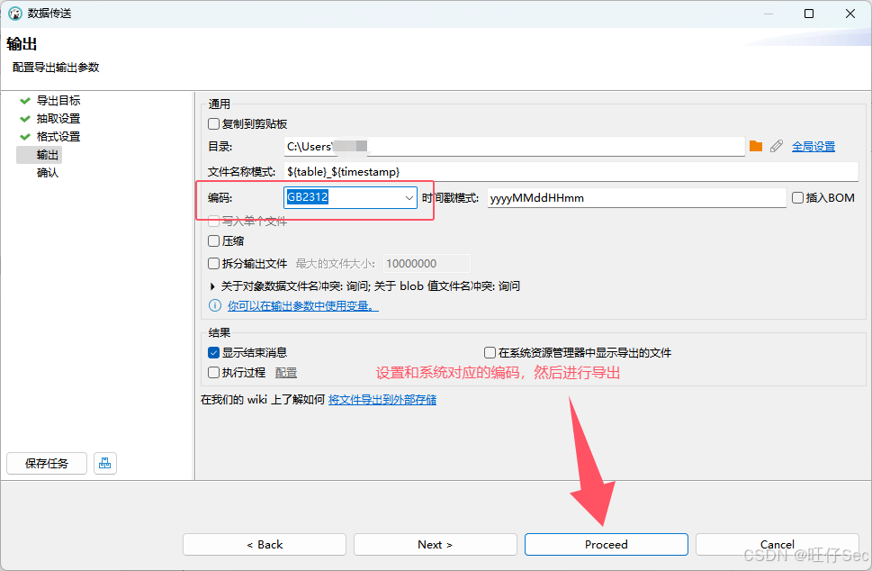This screenshot has width=872, height=571.
Task: Click the pencil edit directory icon
Action: pyautogui.click(x=777, y=147)
